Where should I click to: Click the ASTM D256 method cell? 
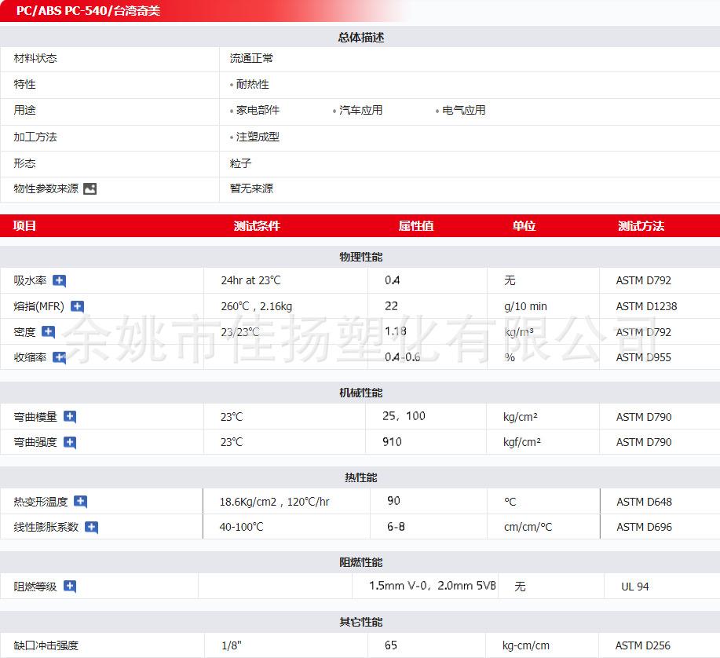pos(643,645)
